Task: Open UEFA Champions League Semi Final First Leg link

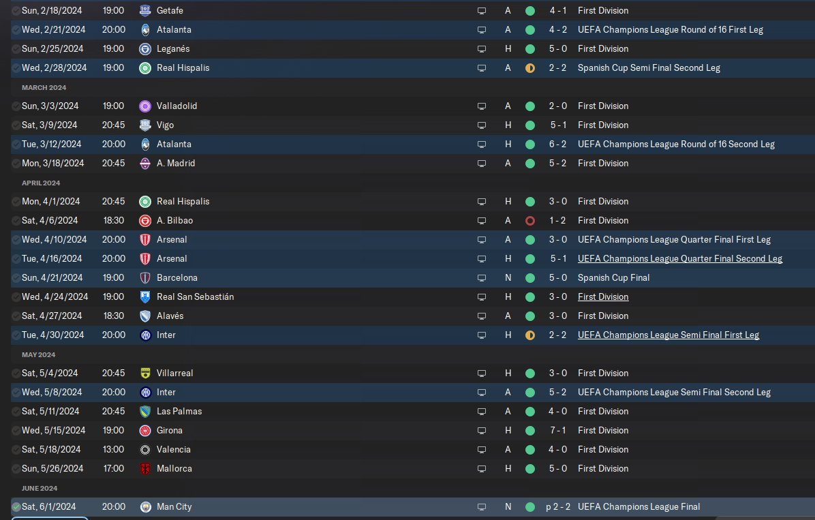Action: point(668,335)
